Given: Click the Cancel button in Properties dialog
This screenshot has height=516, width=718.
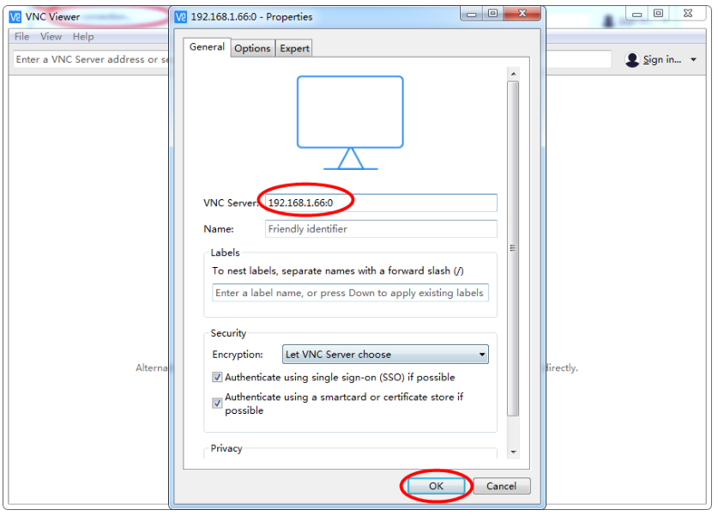Looking at the screenshot, I should point(502,486).
